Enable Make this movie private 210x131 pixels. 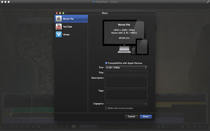coord(106,108)
